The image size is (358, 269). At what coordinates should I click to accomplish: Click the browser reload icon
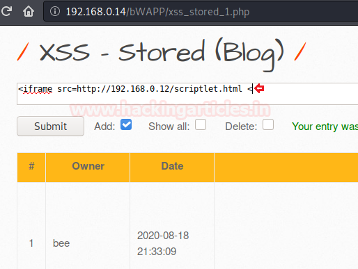click(x=6, y=11)
